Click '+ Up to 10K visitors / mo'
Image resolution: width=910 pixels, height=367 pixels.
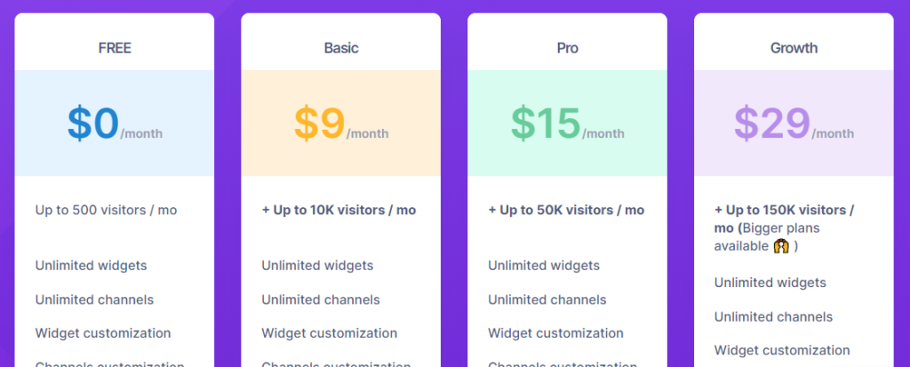[339, 210]
